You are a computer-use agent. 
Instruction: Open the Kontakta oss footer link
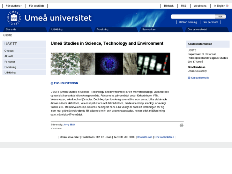[145, 137]
